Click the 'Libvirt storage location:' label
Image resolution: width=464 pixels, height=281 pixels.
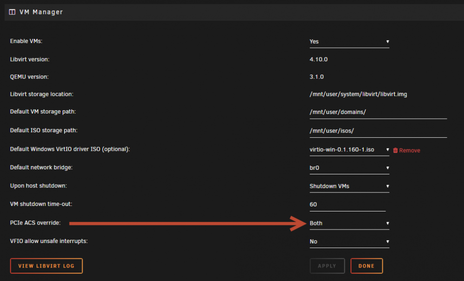(x=42, y=94)
